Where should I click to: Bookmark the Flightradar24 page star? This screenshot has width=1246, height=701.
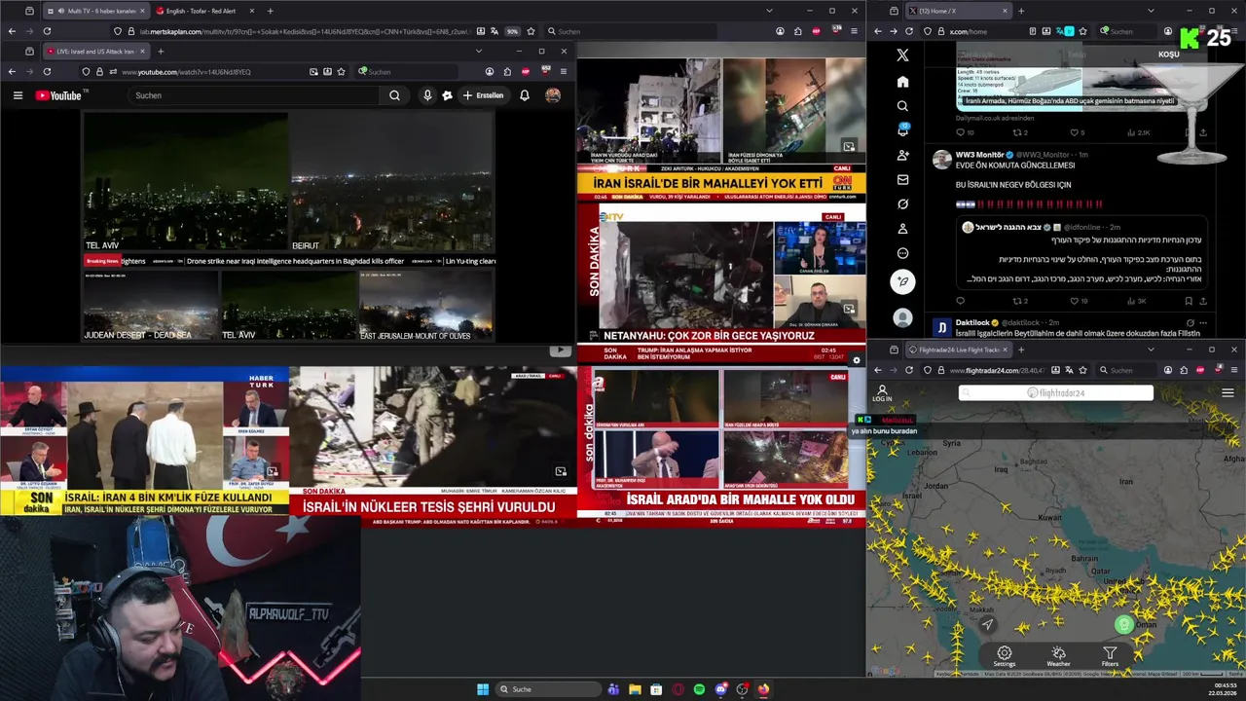[x=1082, y=370]
